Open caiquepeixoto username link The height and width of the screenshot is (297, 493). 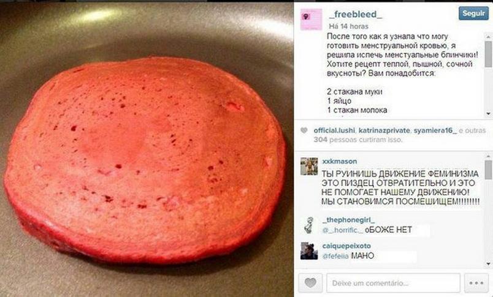346,246
